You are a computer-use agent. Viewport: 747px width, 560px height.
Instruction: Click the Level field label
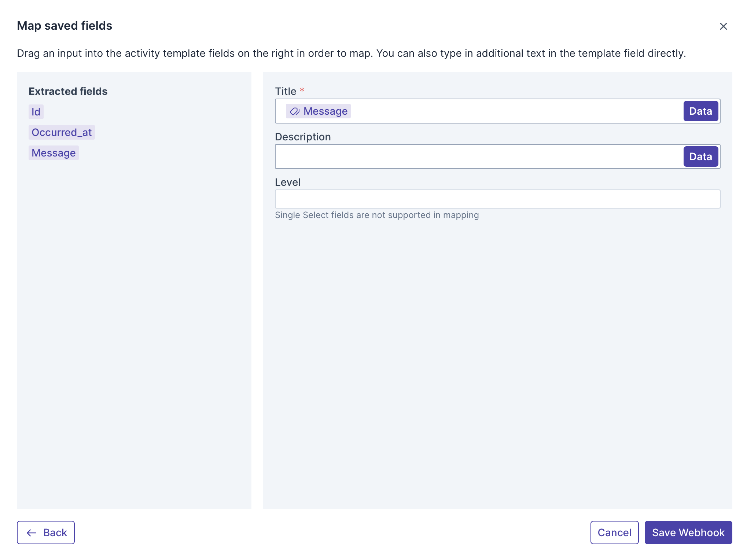[x=288, y=183]
